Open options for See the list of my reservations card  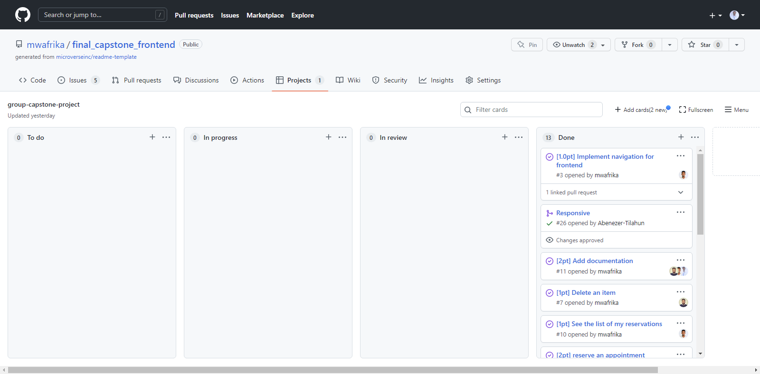(x=681, y=323)
